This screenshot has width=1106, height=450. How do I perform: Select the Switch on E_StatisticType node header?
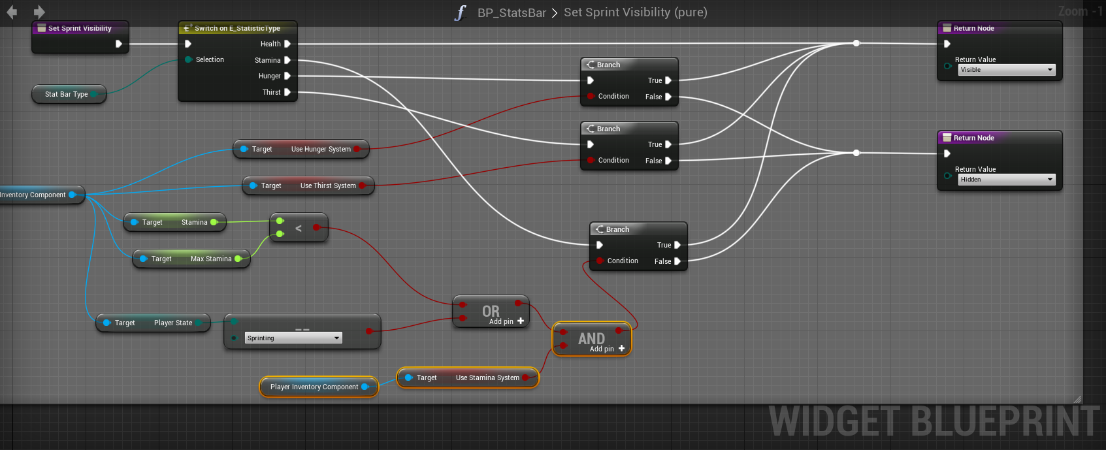tap(237, 28)
